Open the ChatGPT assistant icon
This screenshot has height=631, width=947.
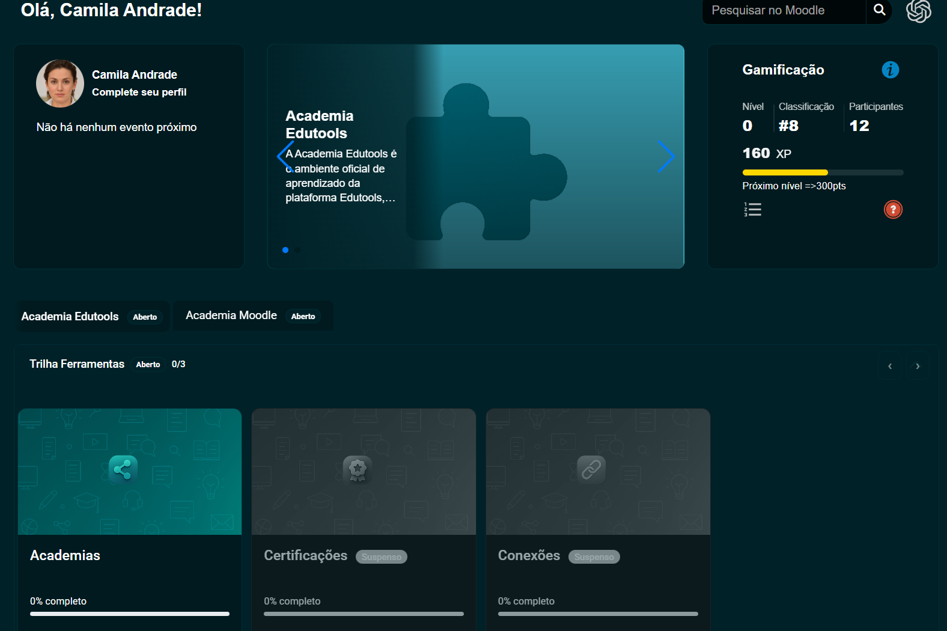coord(918,11)
